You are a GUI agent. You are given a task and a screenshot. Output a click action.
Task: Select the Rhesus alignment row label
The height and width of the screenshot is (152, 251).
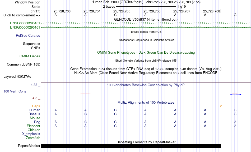tap(34, 114)
